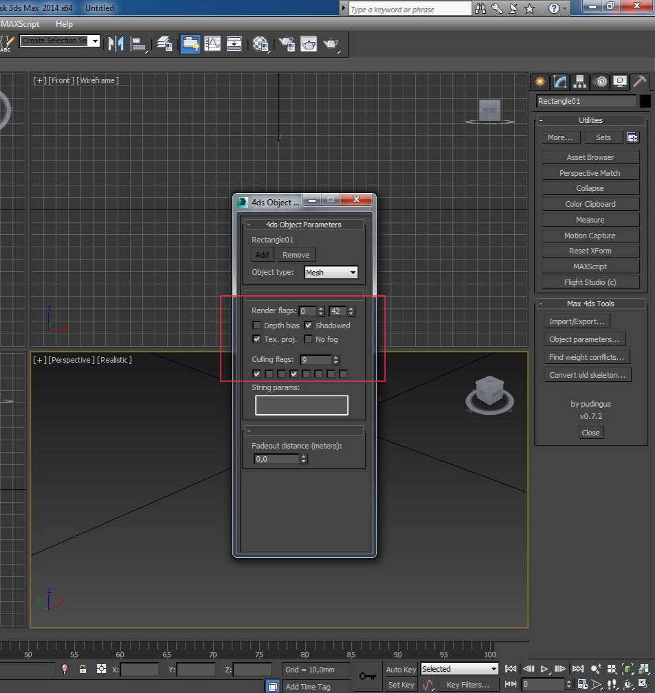
Task: Open the Curve Editor from the toolbar
Action: (x=212, y=44)
